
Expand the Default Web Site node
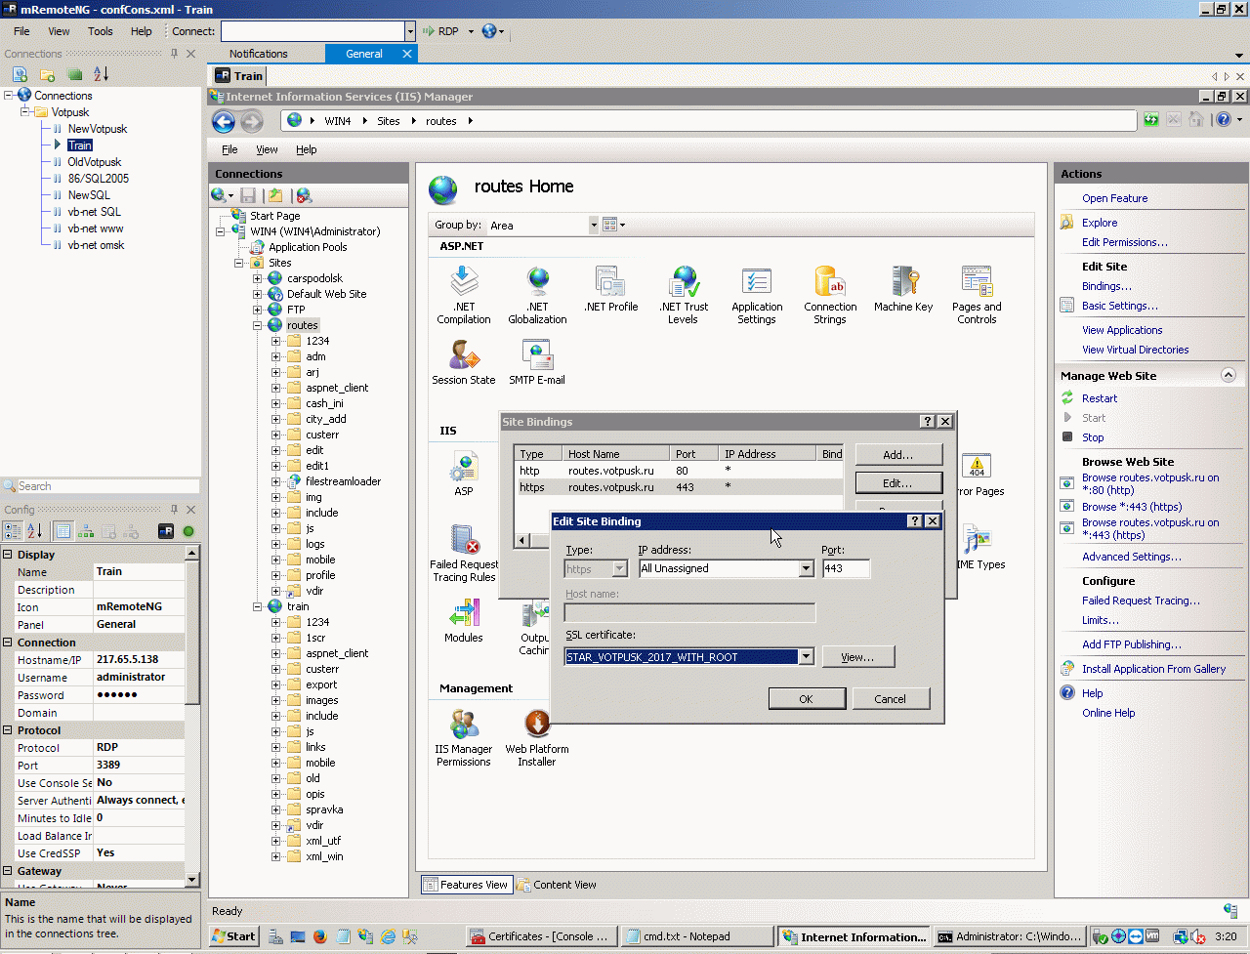tap(258, 294)
